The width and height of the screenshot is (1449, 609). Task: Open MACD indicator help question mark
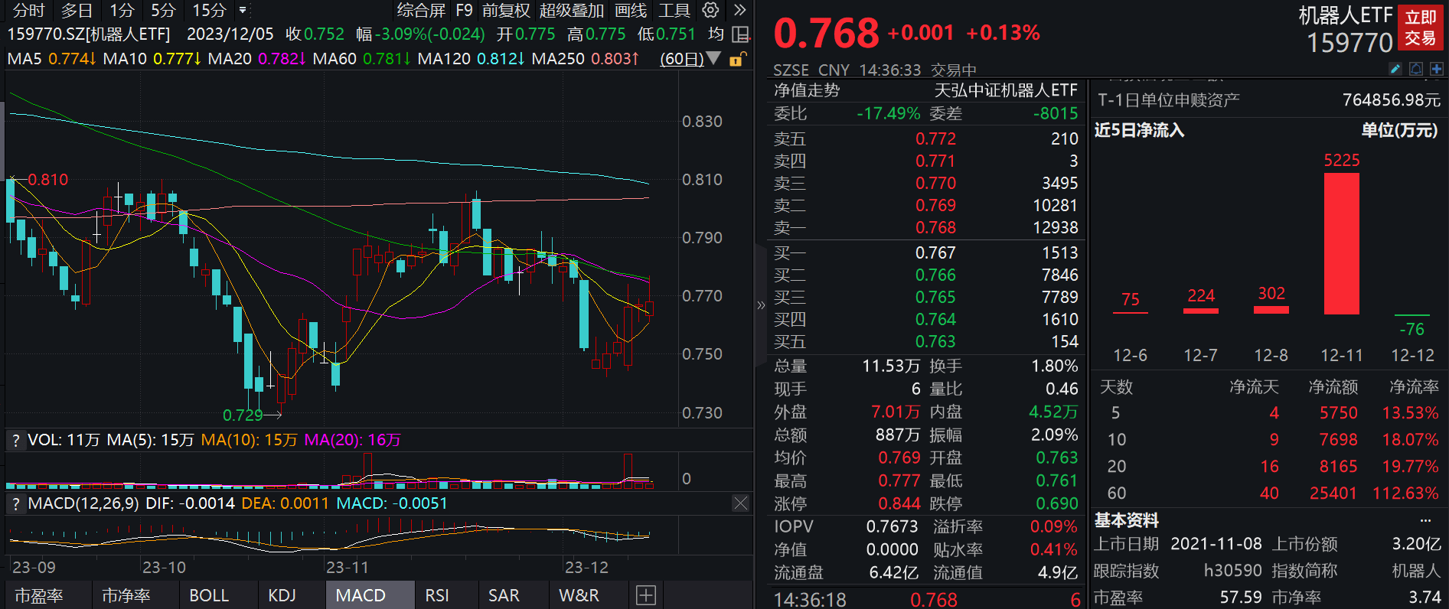click(15, 503)
